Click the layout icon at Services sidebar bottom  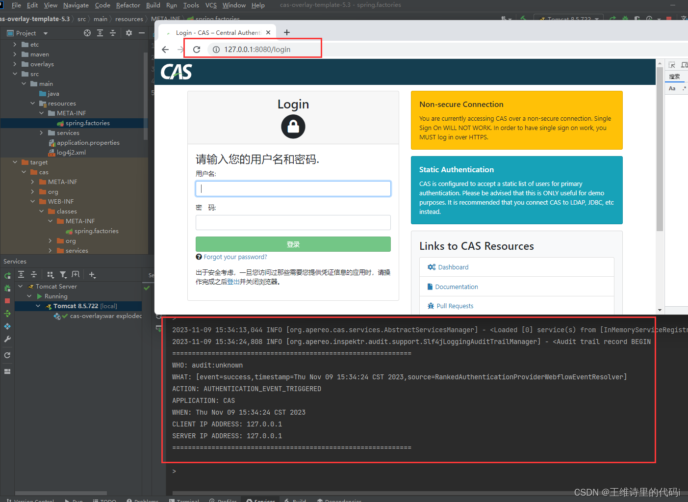[7, 371]
